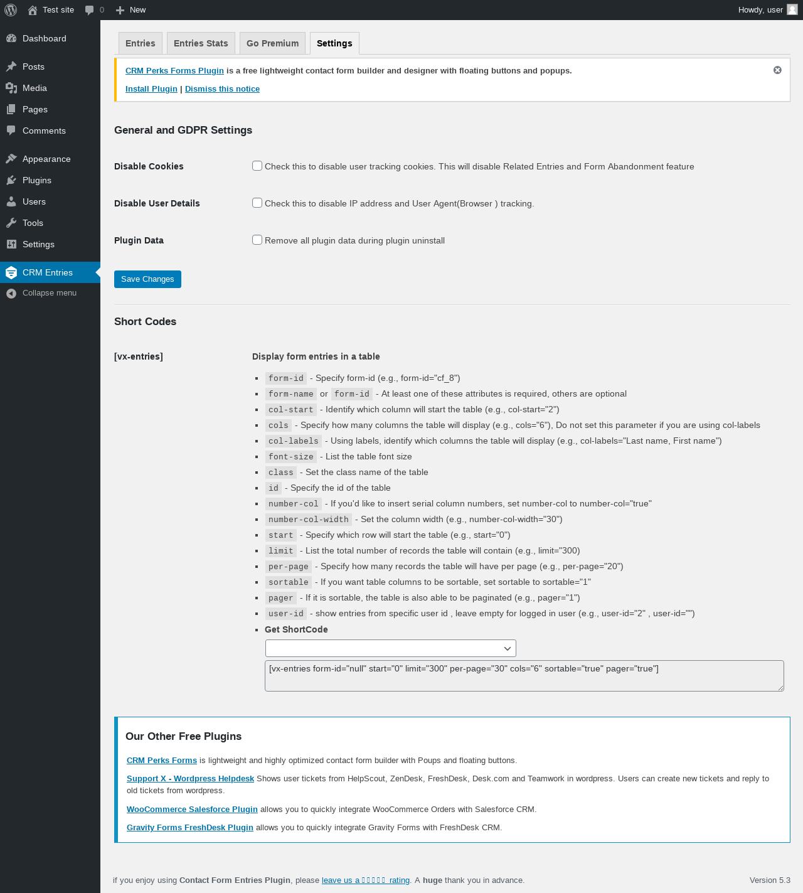The height and width of the screenshot is (893, 803).
Task: Open the Media menu label
Action: click(x=35, y=88)
